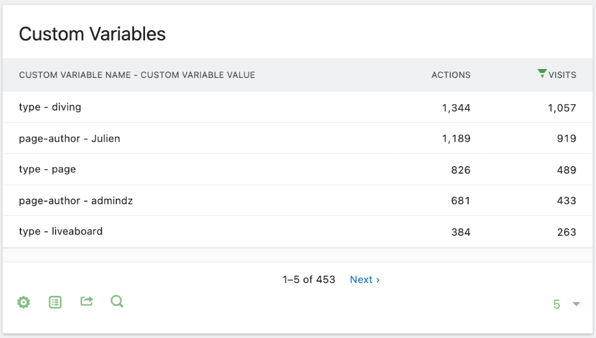The width and height of the screenshot is (596, 338).
Task: Open the table search magnifier icon
Action: (x=117, y=301)
